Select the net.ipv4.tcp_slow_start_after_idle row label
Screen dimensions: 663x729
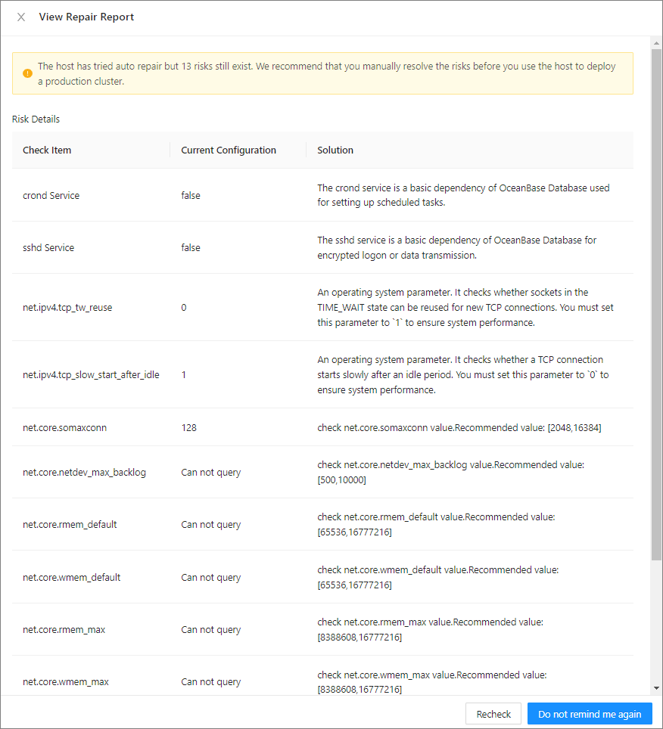pyautogui.click(x=91, y=374)
